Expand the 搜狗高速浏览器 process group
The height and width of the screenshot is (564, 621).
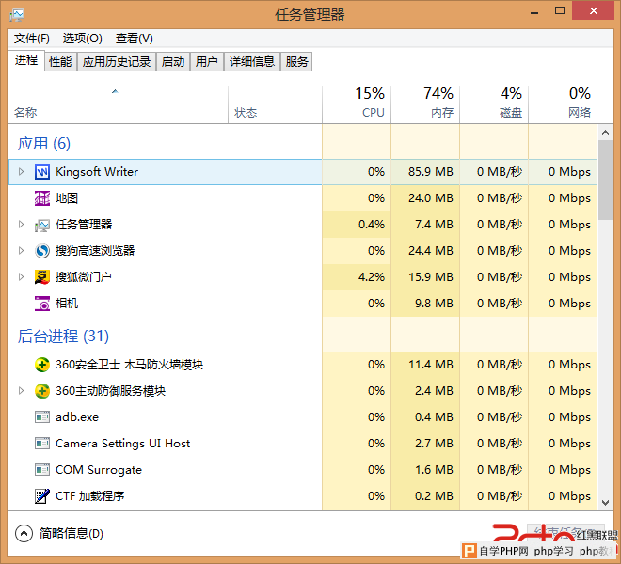(x=21, y=251)
